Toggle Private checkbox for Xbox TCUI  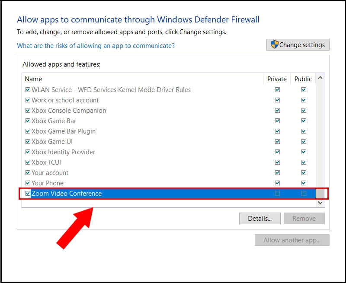click(277, 162)
